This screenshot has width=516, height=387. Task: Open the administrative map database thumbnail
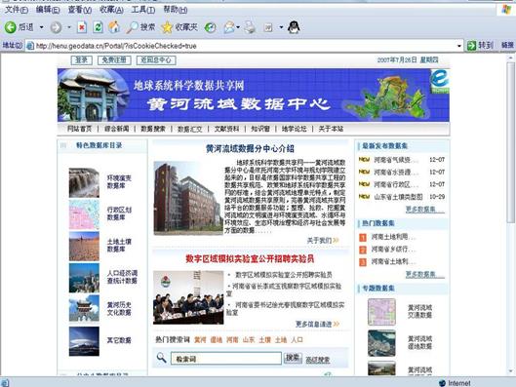pos(84,214)
